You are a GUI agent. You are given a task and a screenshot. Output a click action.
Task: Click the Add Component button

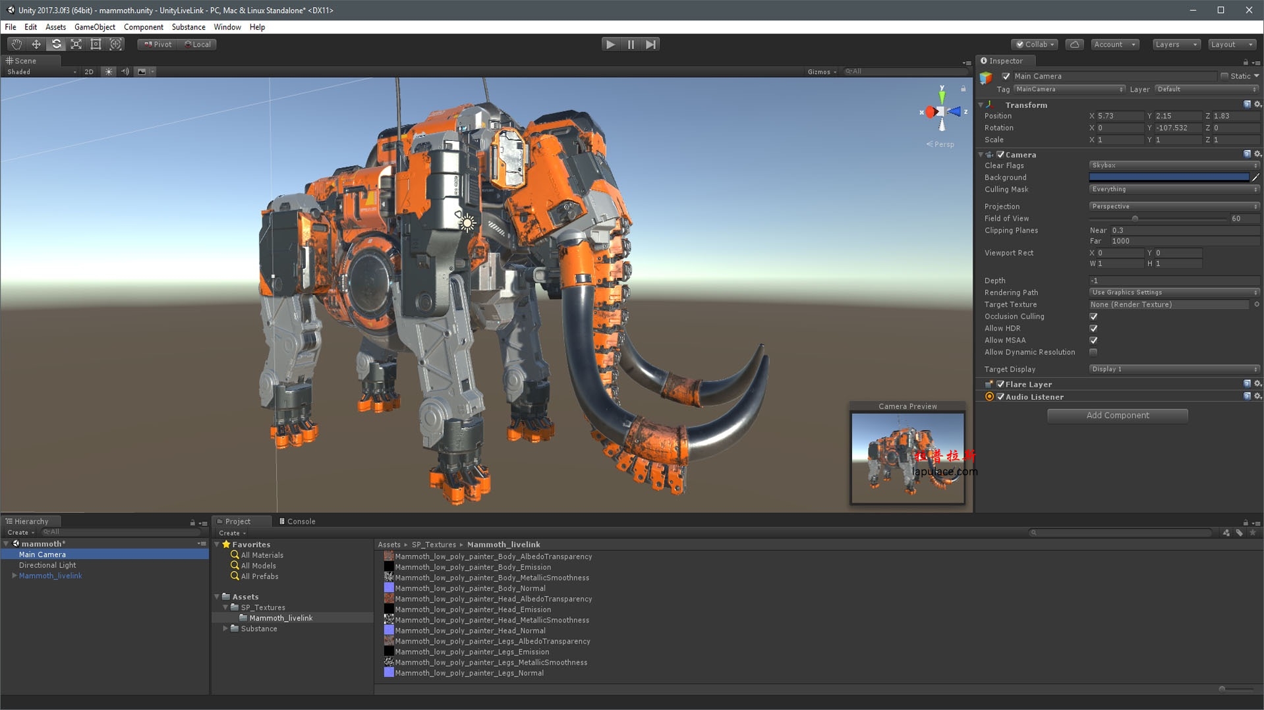[x=1117, y=416]
